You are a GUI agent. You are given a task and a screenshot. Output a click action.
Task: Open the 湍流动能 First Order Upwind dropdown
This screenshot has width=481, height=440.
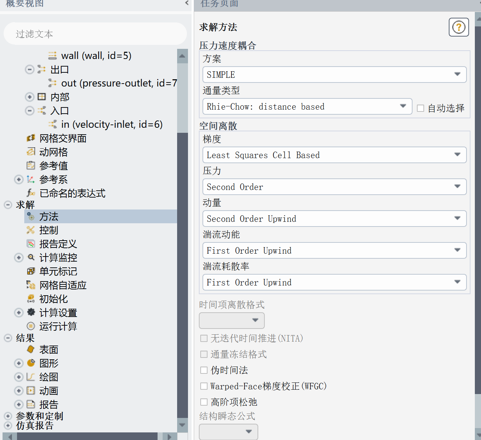coord(334,250)
